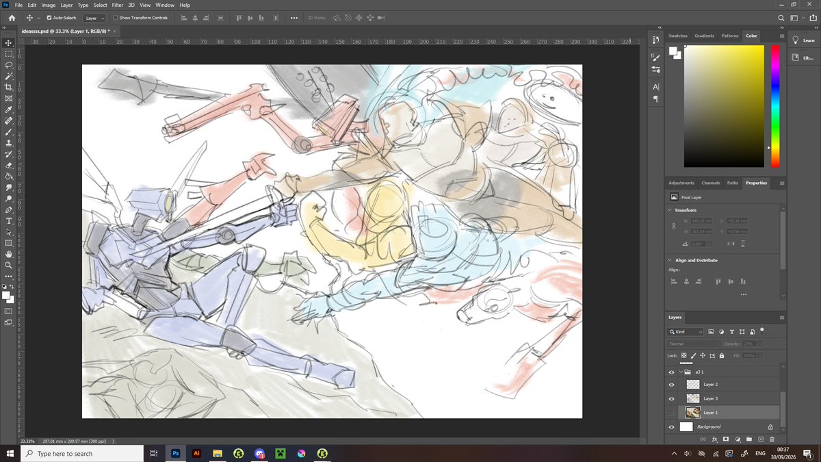Add a layer mask icon
821x462 pixels.
(x=725, y=439)
